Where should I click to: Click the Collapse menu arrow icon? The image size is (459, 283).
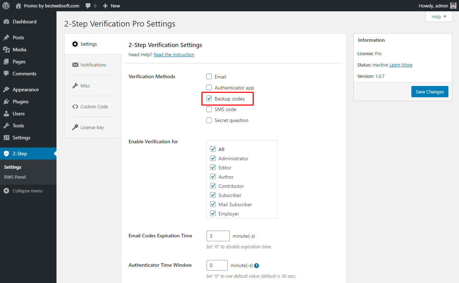[6, 191]
